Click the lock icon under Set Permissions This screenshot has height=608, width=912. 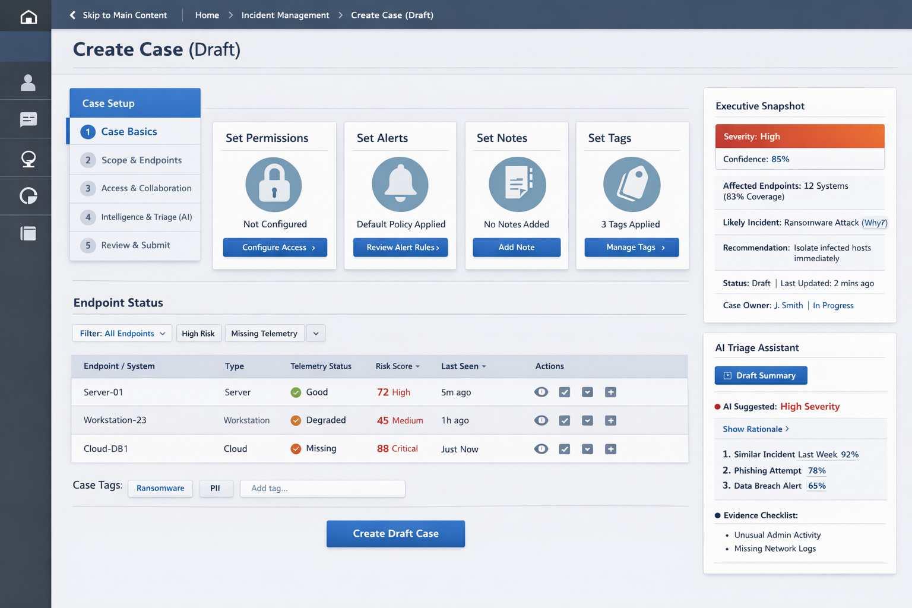(x=274, y=185)
